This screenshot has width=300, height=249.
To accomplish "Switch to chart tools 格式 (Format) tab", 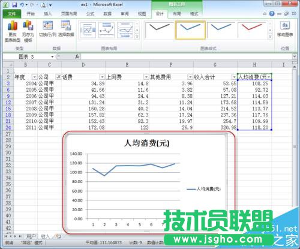I will click(x=194, y=14).
